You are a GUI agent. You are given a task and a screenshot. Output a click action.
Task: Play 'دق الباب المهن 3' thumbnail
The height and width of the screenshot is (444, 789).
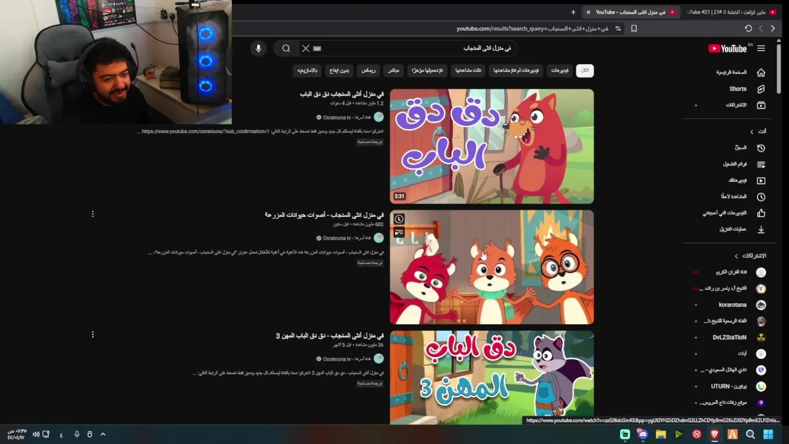(492, 377)
